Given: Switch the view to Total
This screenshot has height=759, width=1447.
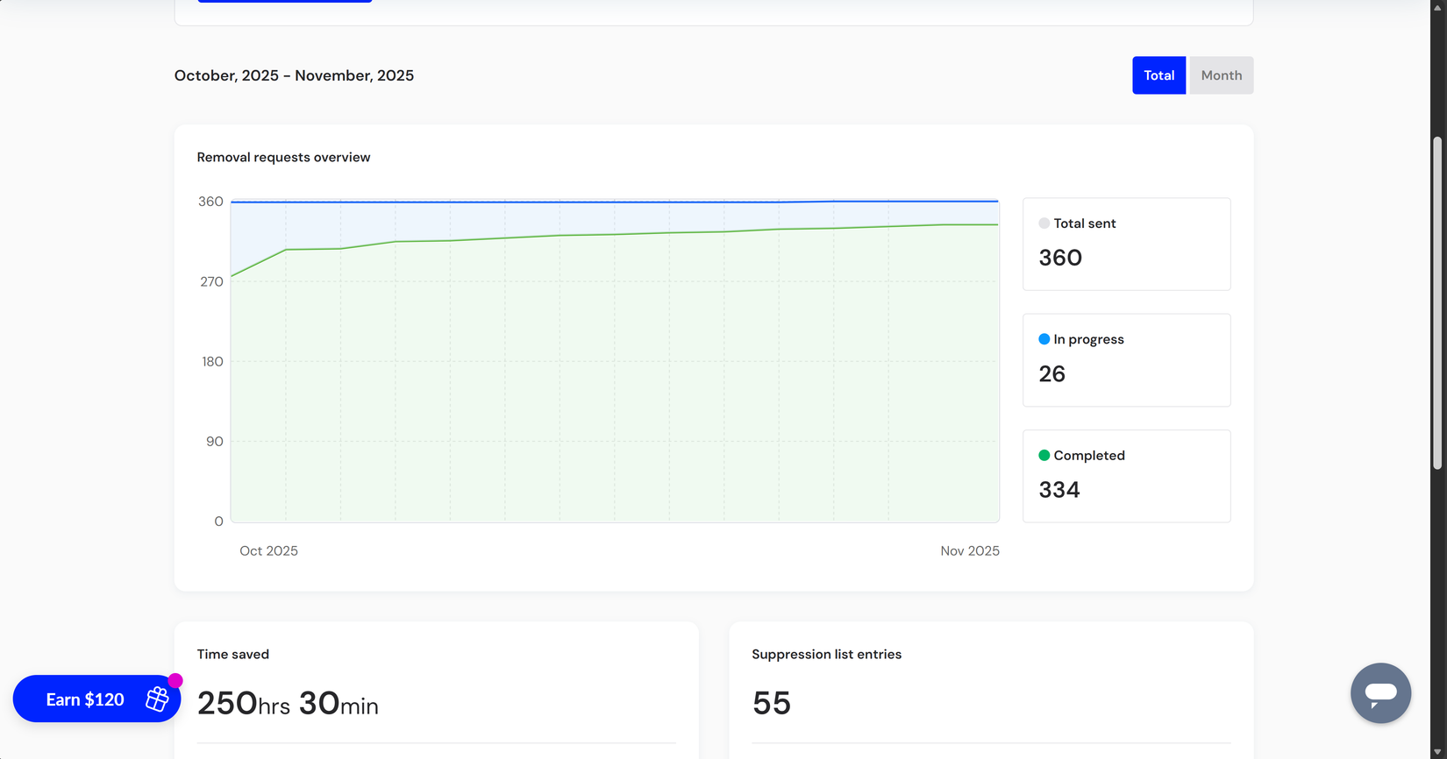Looking at the screenshot, I should pos(1158,75).
